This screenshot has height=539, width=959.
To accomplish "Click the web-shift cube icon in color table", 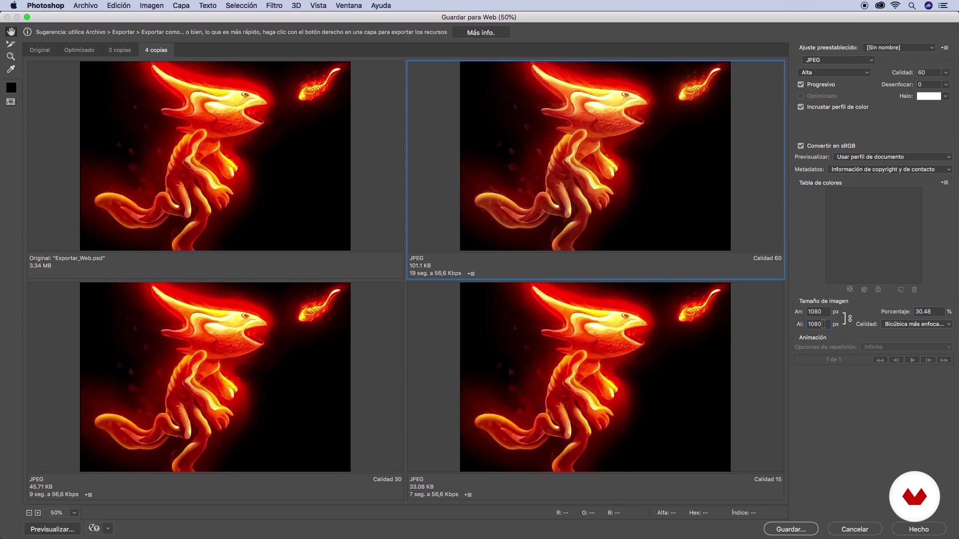I will 864,289.
